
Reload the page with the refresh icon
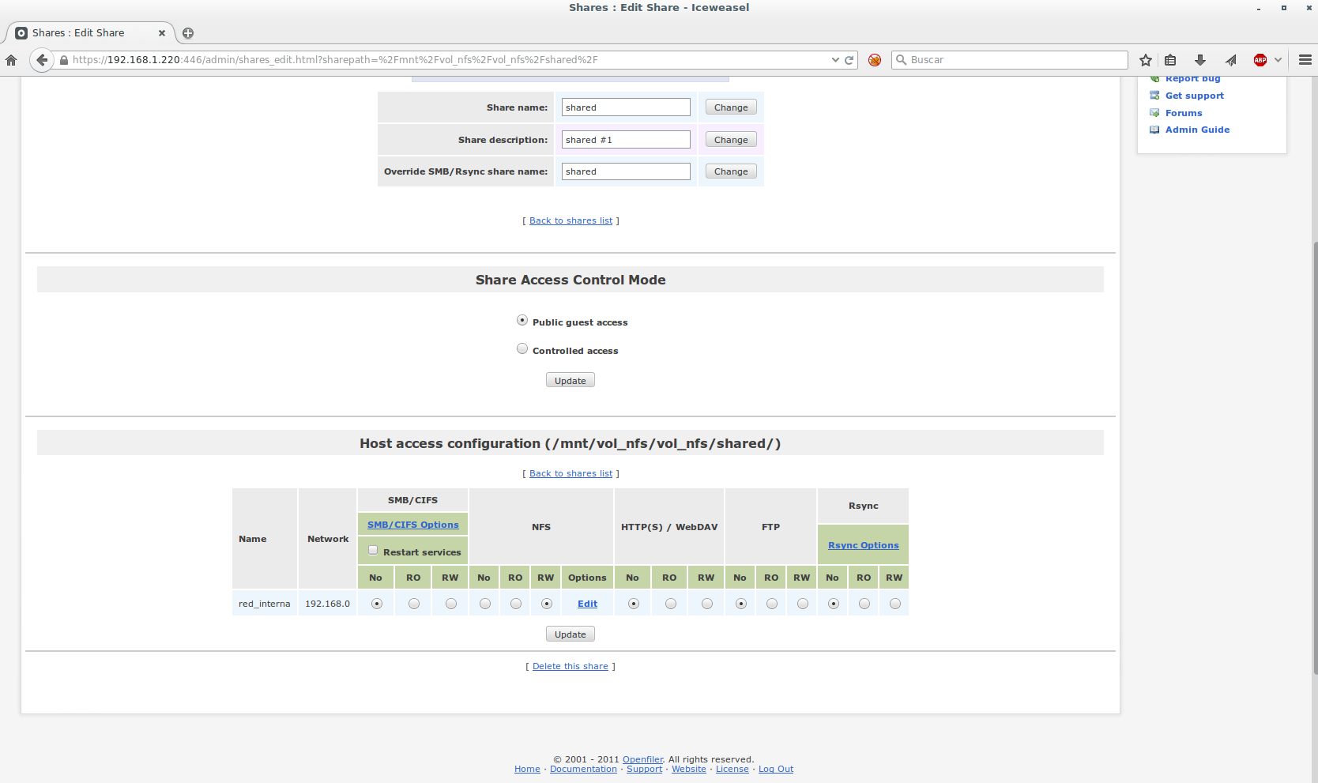849,60
